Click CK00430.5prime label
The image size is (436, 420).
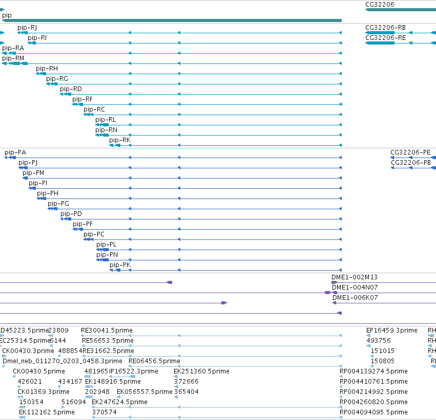tap(39, 371)
